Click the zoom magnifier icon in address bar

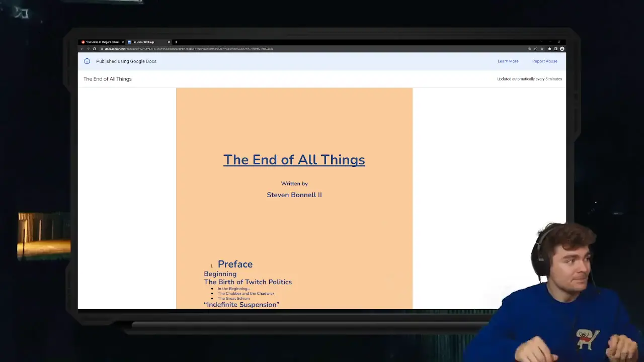tap(529, 49)
